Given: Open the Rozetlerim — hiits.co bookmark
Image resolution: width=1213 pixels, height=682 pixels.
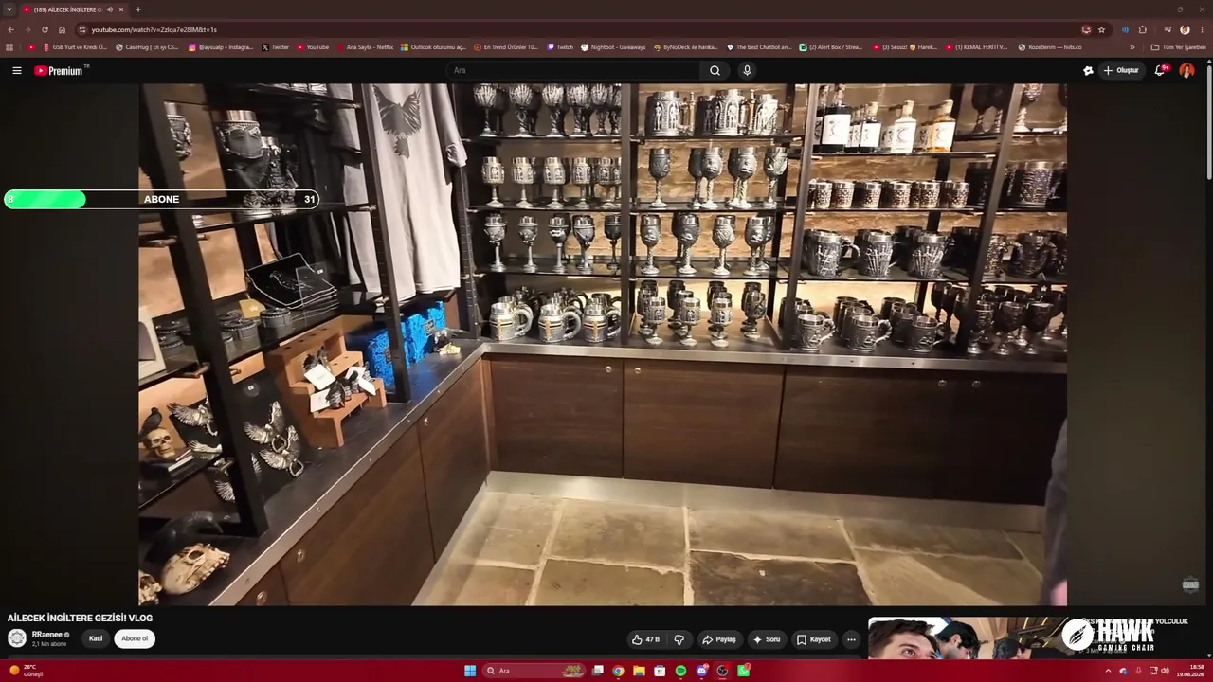Looking at the screenshot, I should click(x=1050, y=46).
